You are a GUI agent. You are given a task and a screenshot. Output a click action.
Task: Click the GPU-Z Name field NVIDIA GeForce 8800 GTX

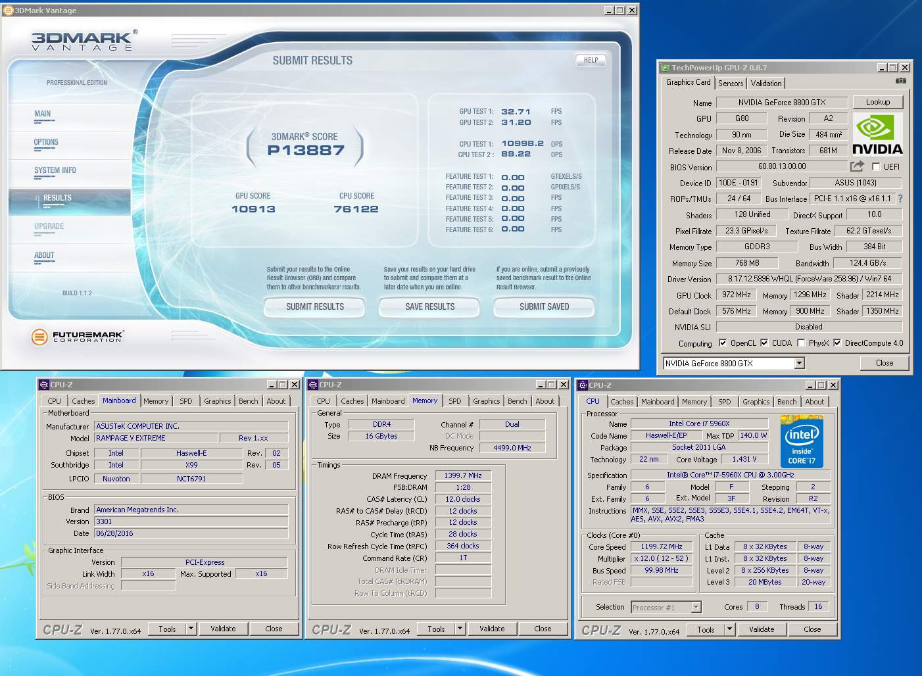(782, 102)
